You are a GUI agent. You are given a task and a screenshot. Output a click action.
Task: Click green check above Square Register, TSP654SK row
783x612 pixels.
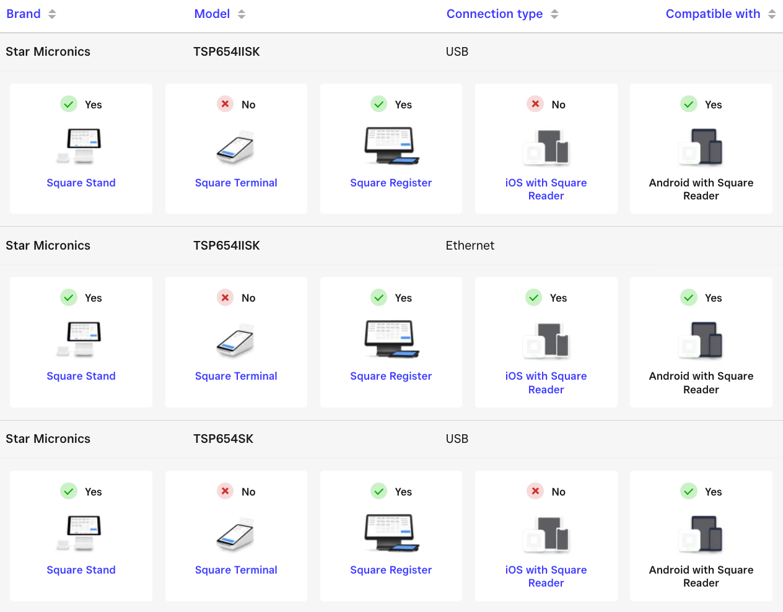379,491
